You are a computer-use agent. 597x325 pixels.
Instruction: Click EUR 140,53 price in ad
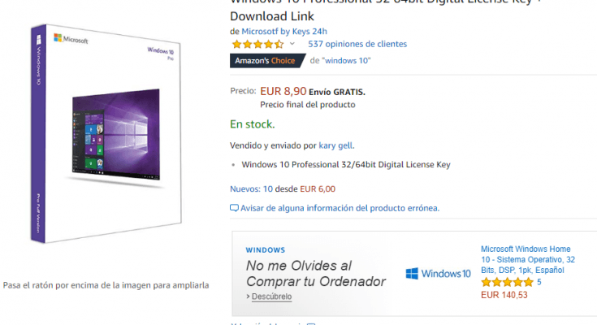click(504, 295)
